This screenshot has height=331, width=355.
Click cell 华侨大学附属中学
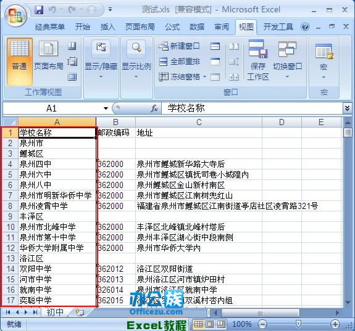pyautogui.click(x=57, y=248)
